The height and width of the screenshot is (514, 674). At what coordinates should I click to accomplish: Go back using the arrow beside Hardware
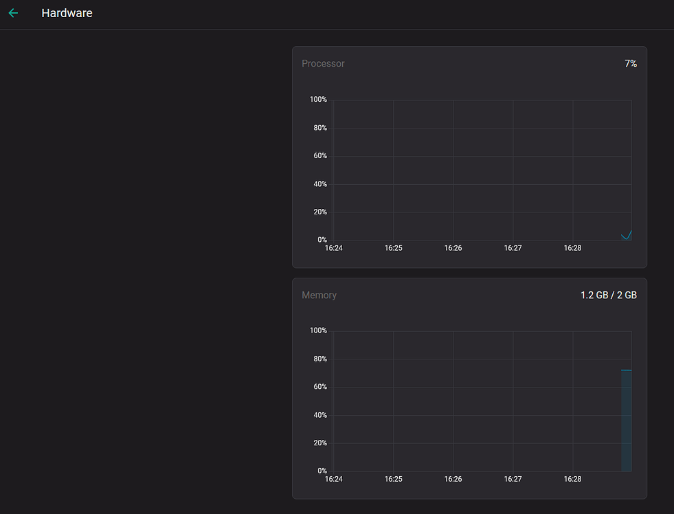point(13,13)
